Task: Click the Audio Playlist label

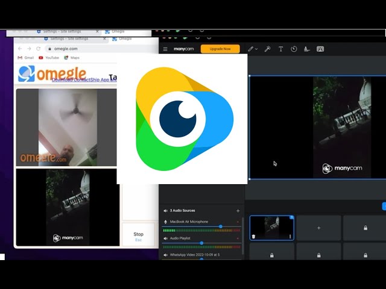Action: tap(180, 238)
